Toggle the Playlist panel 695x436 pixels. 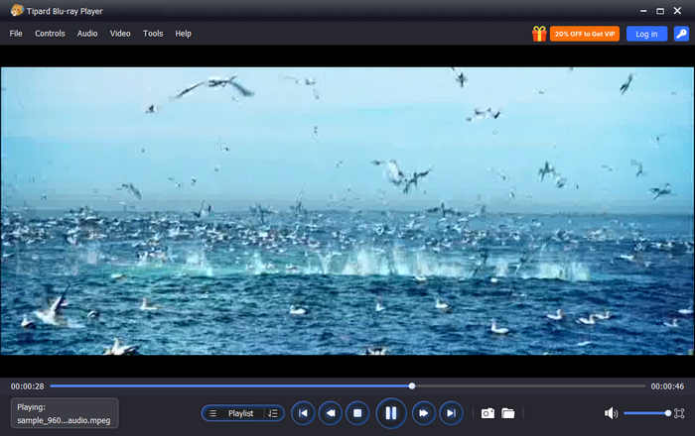pos(232,413)
